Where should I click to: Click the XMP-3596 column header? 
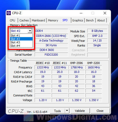point(76,63)
